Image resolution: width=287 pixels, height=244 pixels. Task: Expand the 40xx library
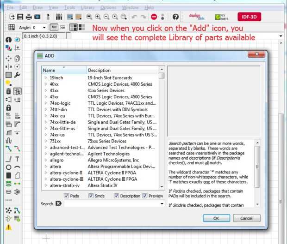click(x=45, y=84)
